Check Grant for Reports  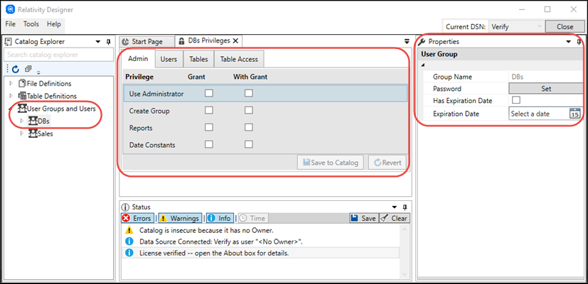coord(209,127)
